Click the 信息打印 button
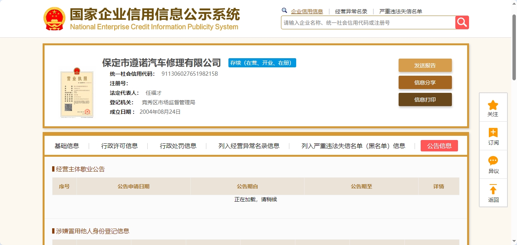The image size is (517, 245). (x=425, y=100)
